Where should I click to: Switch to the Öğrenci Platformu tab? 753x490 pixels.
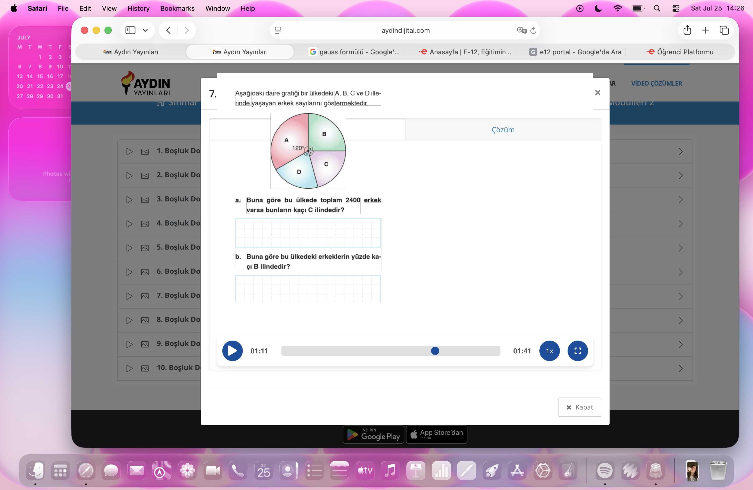(x=679, y=52)
